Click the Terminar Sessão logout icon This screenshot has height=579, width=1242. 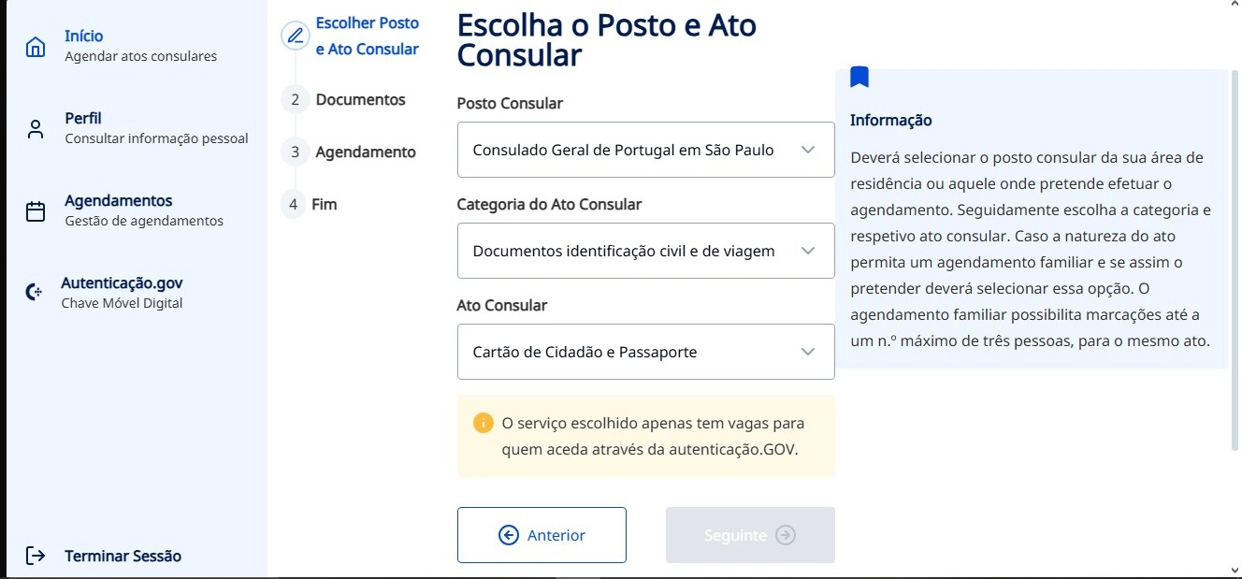(x=36, y=556)
